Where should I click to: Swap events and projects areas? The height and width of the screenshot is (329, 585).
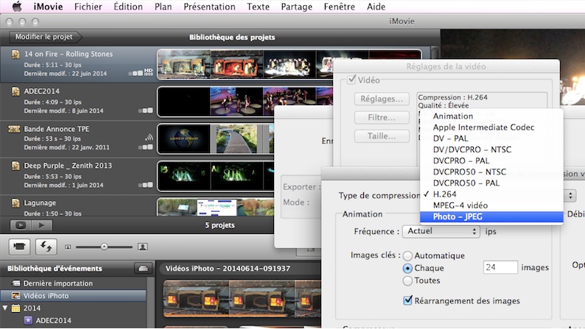(46, 247)
